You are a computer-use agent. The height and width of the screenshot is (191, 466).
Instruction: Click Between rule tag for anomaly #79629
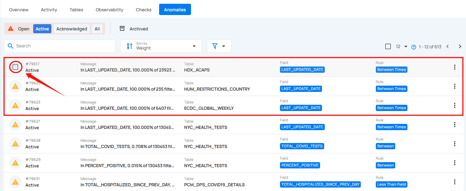[x=386, y=165]
